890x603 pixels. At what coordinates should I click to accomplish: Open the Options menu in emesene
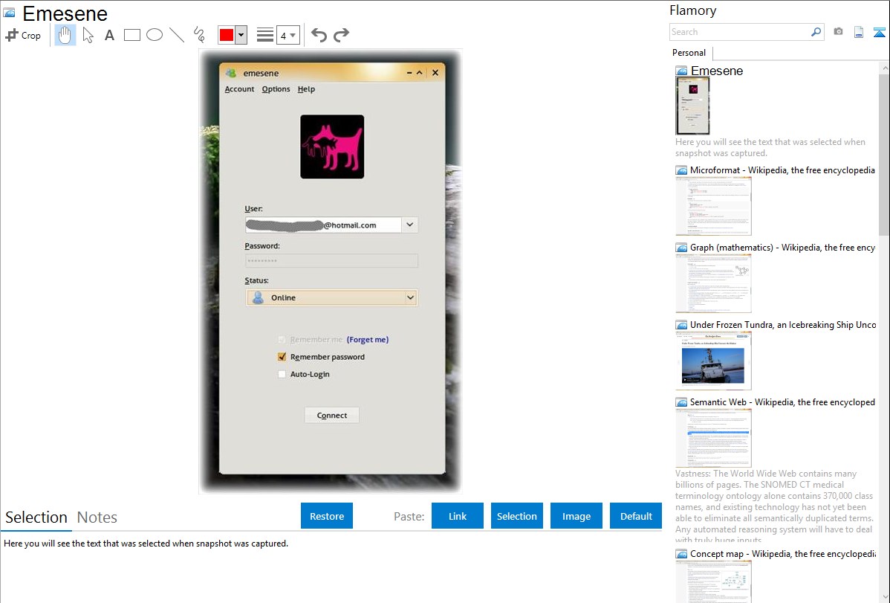pos(276,89)
